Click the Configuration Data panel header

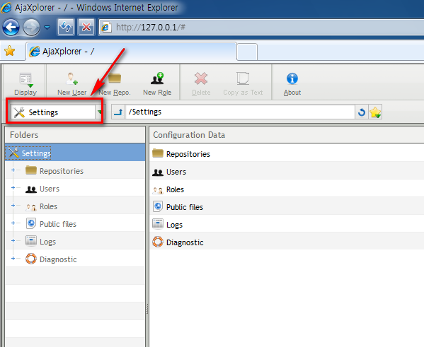[287, 135]
